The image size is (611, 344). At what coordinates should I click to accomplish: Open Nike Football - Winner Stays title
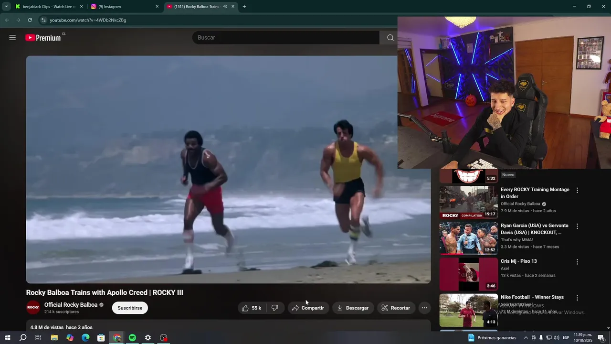point(532,297)
